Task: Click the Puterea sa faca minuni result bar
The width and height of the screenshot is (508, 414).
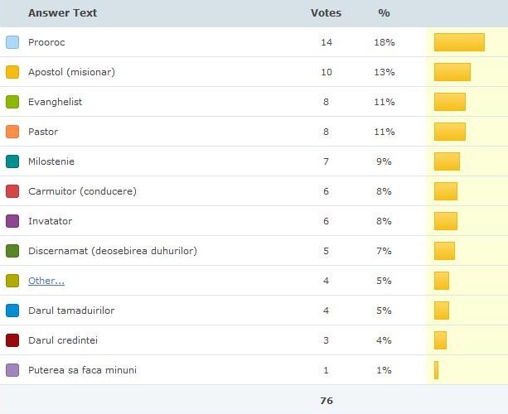Action: pyautogui.click(x=437, y=370)
